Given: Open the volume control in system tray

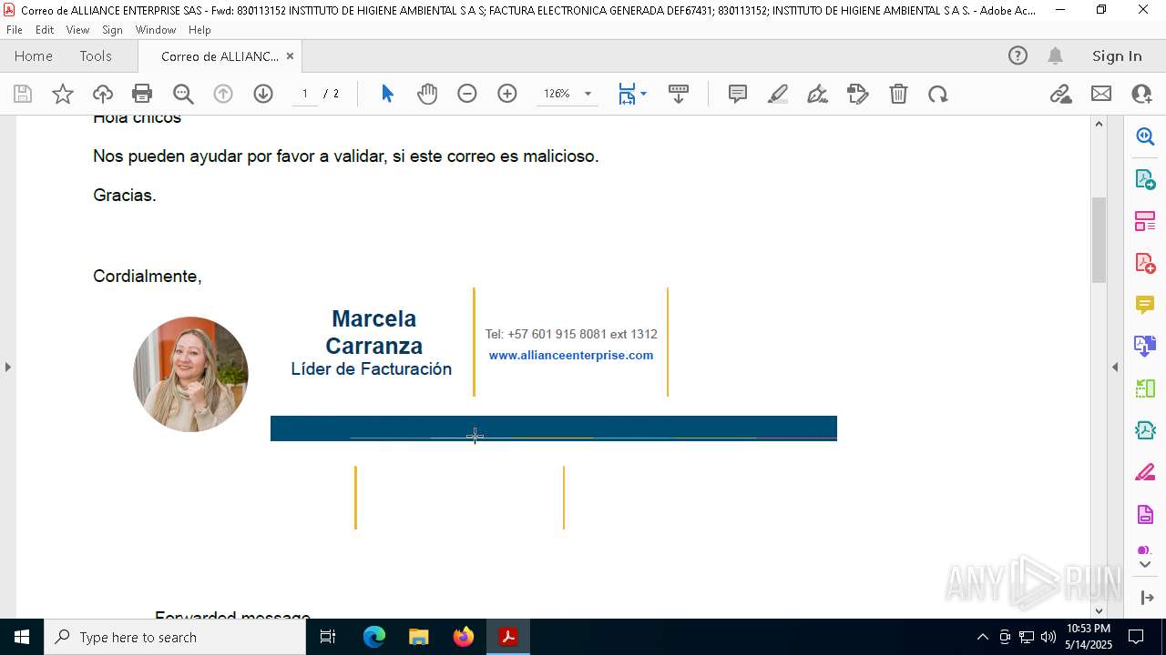Looking at the screenshot, I should [x=1048, y=637].
